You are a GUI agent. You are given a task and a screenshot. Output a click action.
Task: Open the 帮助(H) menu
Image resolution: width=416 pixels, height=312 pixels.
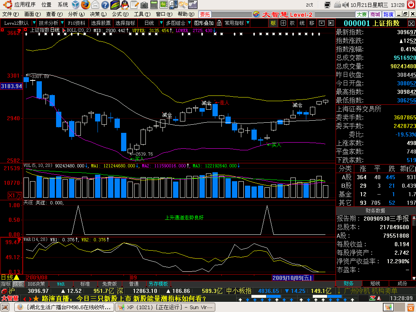[186, 14]
